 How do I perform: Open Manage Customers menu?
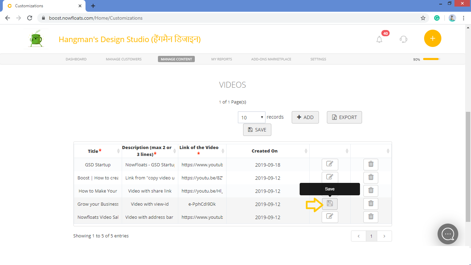(x=124, y=59)
